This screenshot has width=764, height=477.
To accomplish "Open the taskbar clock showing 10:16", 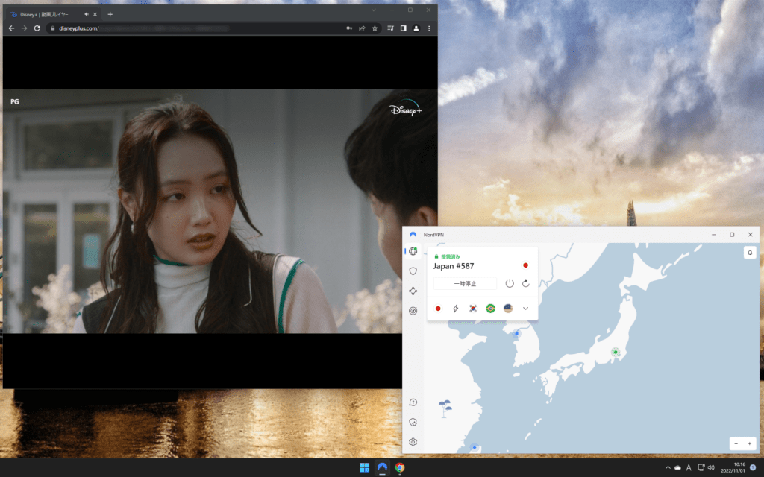I will pos(733,468).
